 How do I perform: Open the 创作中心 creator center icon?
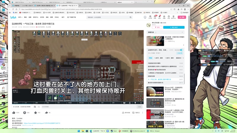173,17
